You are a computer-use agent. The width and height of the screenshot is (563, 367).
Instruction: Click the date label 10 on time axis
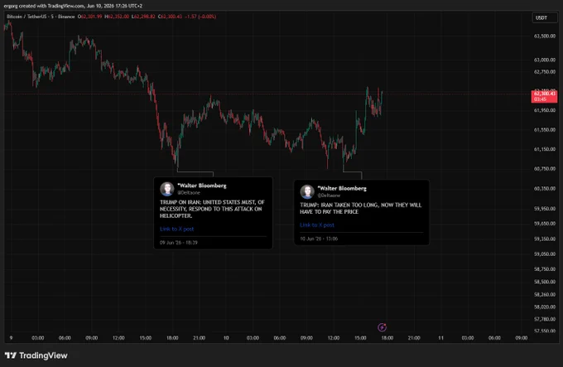(226, 338)
